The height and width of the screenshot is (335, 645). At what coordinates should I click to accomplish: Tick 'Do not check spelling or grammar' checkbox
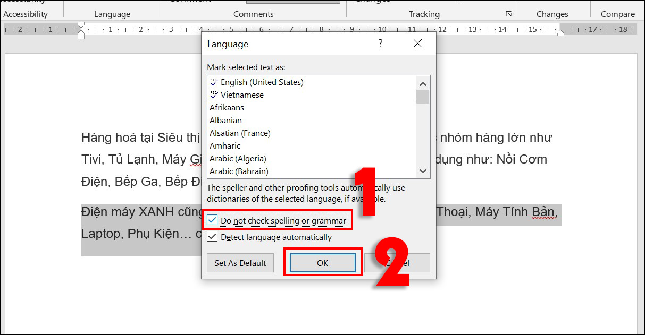tap(212, 220)
